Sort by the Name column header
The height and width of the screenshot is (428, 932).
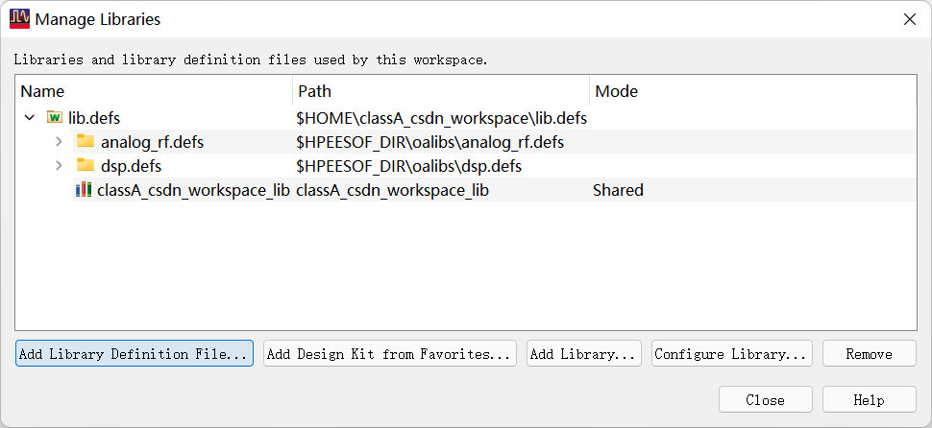154,91
